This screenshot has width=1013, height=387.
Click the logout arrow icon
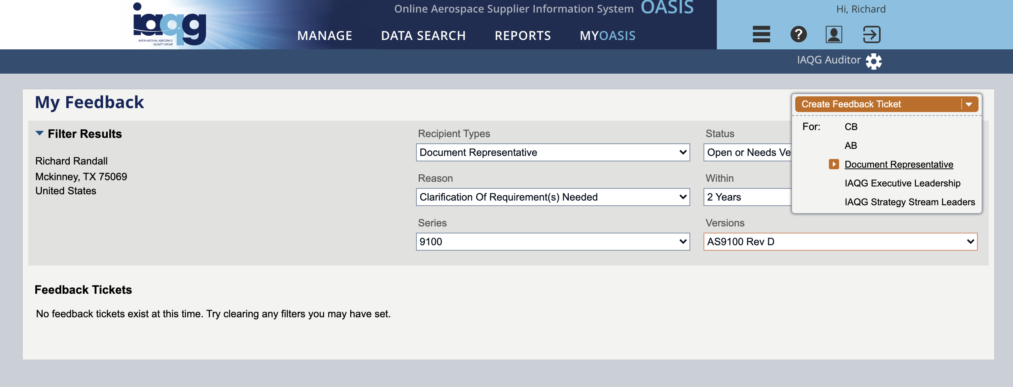(872, 34)
